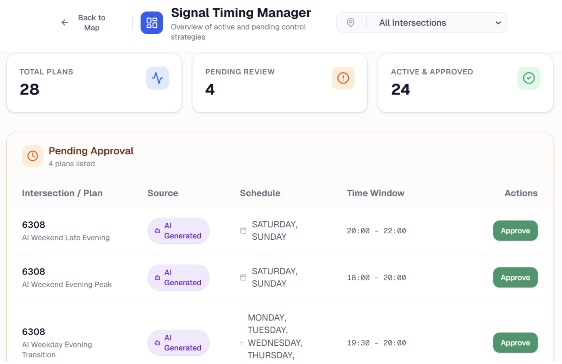The height and width of the screenshot is (364, 562).
Task: Click the 20:00 - 22:00 time window
Action: (x=376, y=231)
